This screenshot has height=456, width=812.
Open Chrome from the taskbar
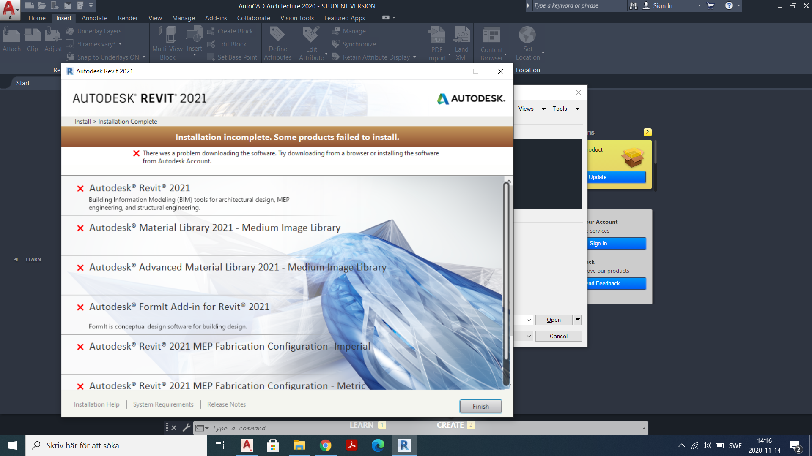click(x=326, y=445)
